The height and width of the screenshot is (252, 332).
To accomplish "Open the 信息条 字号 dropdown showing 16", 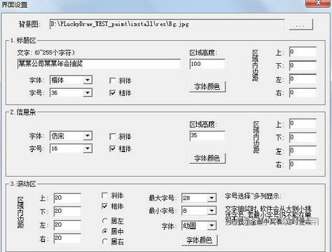I will pos(71,149).
